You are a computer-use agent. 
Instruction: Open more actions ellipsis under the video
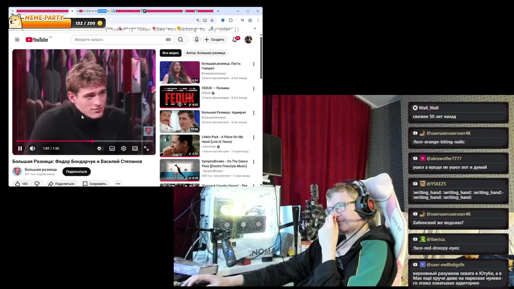[x=118, y=184]
